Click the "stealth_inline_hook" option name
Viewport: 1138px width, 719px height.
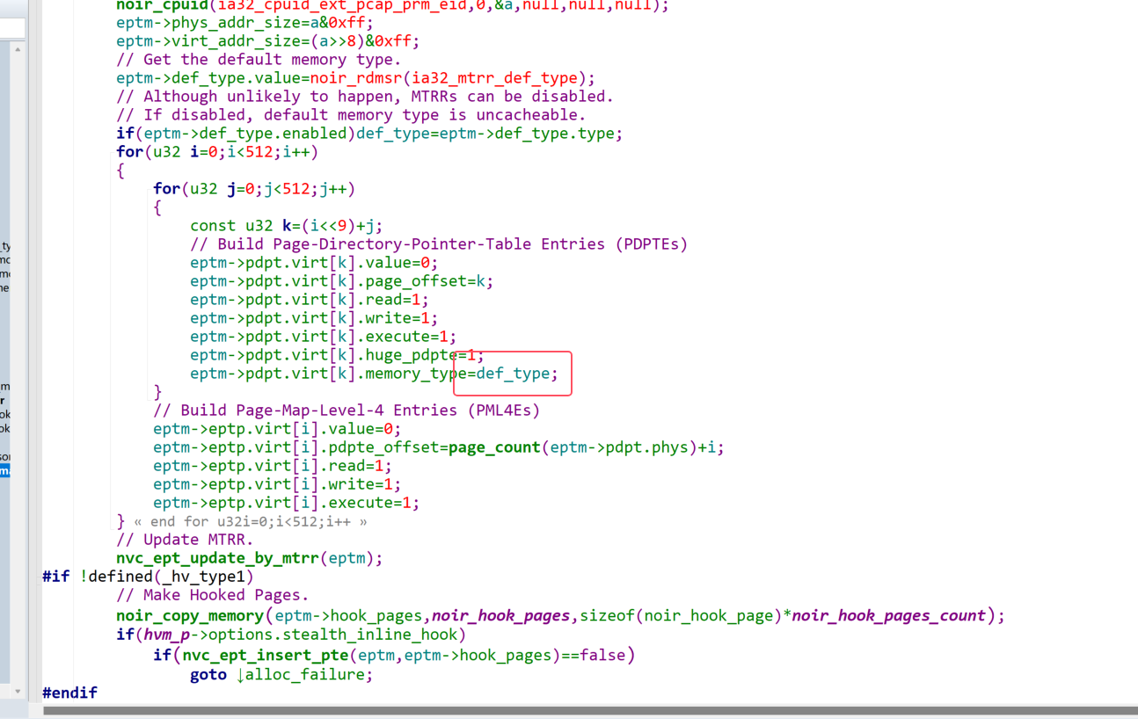coord(370,634)
